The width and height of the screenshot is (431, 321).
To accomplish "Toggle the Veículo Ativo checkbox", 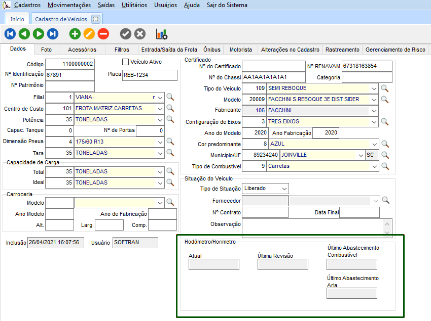I will point(126,62).
